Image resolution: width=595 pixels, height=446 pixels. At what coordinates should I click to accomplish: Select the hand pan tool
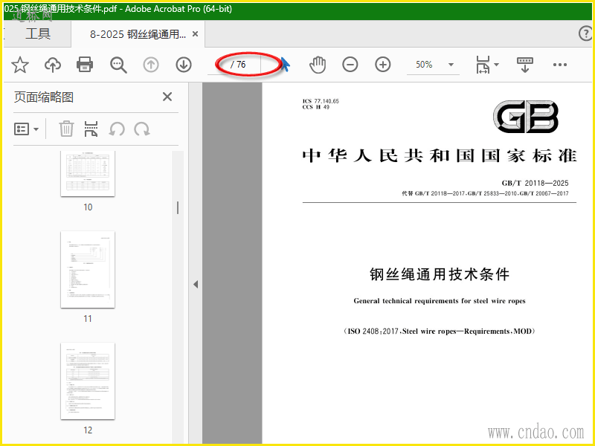(318, 65)
